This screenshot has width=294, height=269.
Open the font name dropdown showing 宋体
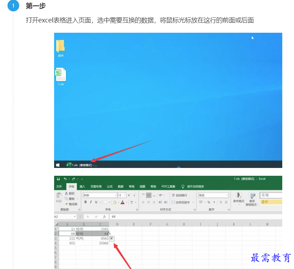[x=116, y=195]
